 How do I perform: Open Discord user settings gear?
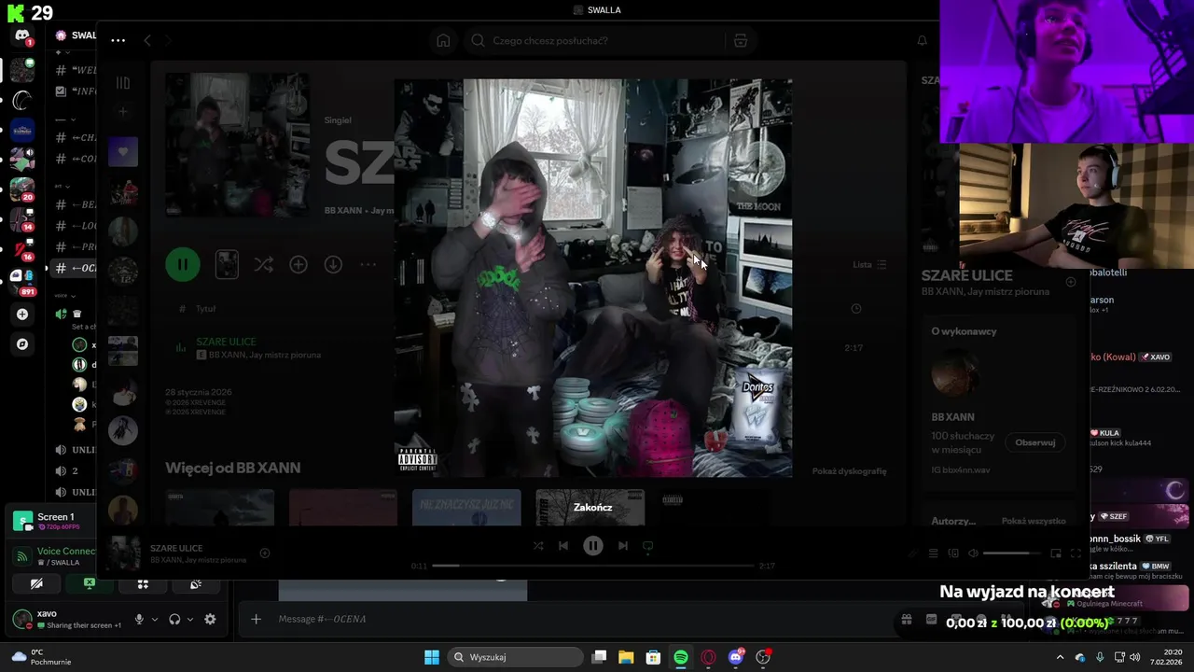(x=210, y=619)
